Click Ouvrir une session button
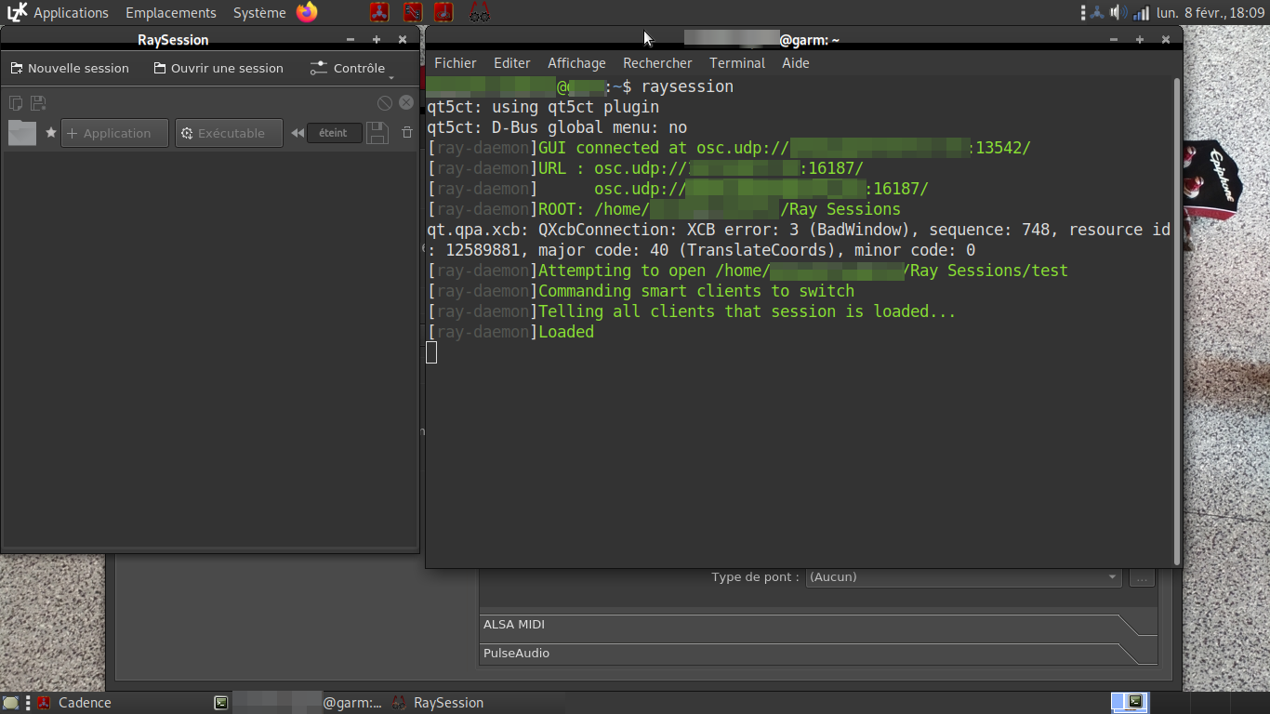1270x714 pixels. click(218, 68)
